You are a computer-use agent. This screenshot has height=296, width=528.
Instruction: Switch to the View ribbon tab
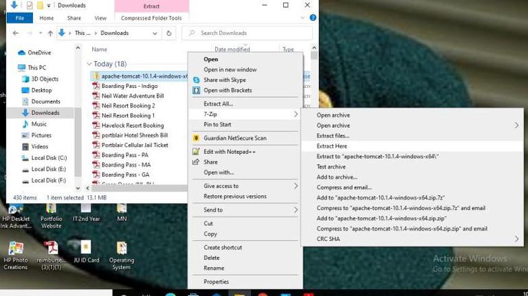[100, 18]
